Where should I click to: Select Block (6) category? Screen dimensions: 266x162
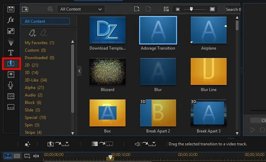pyautogui.click(x=33, y=103)
